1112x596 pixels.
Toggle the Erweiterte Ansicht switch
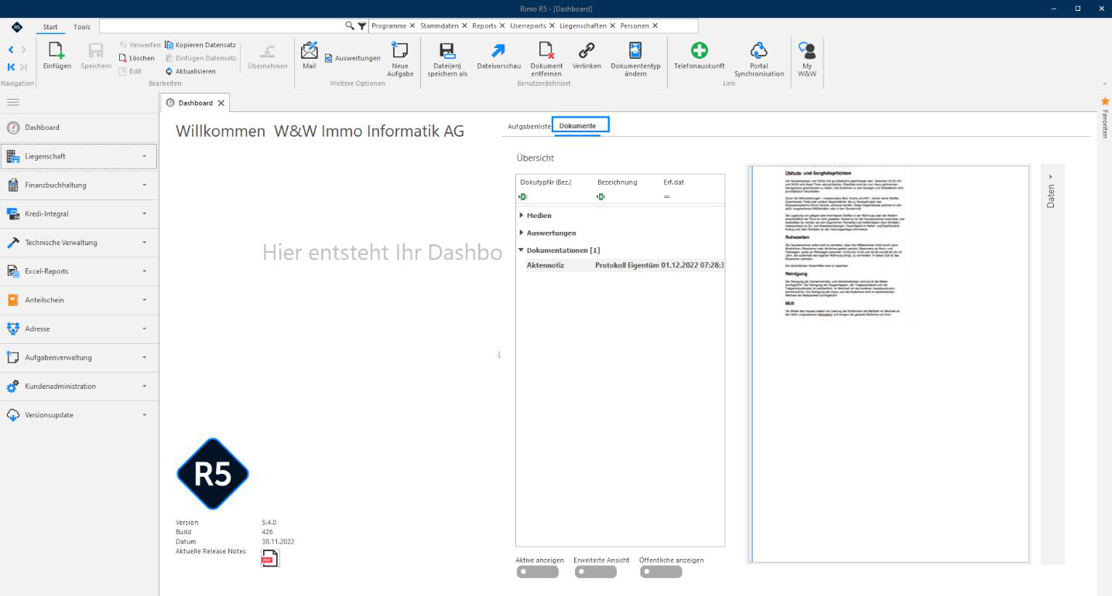596,572
